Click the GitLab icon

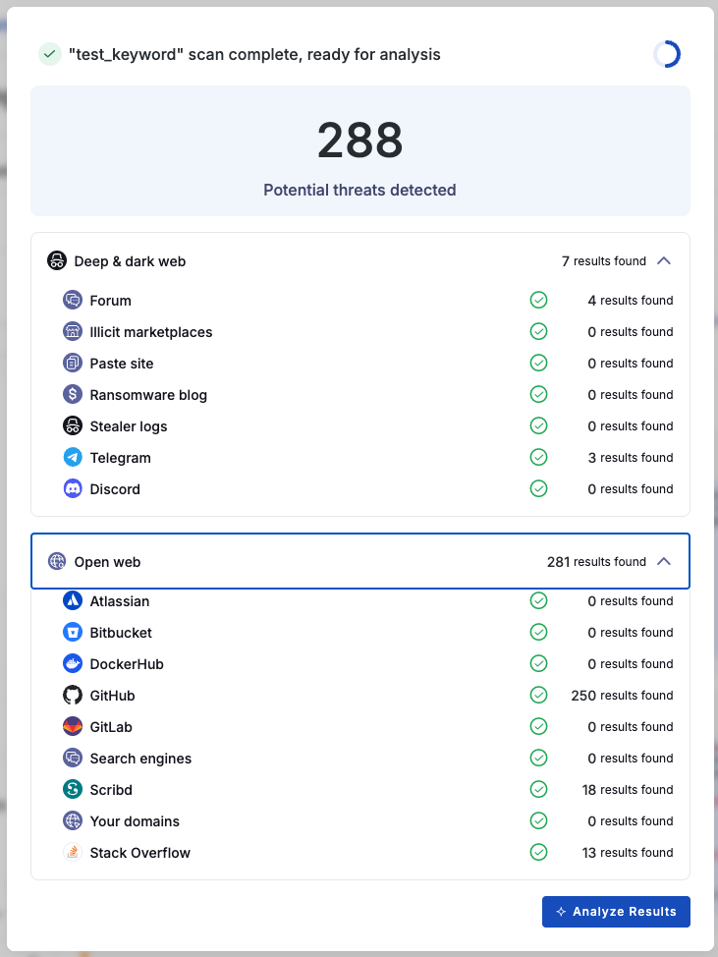73,727
